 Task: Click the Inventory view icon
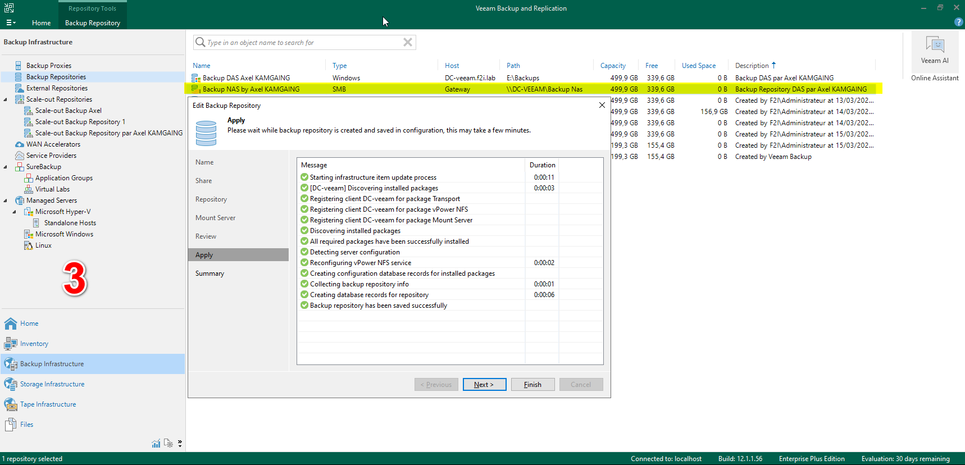11,344
